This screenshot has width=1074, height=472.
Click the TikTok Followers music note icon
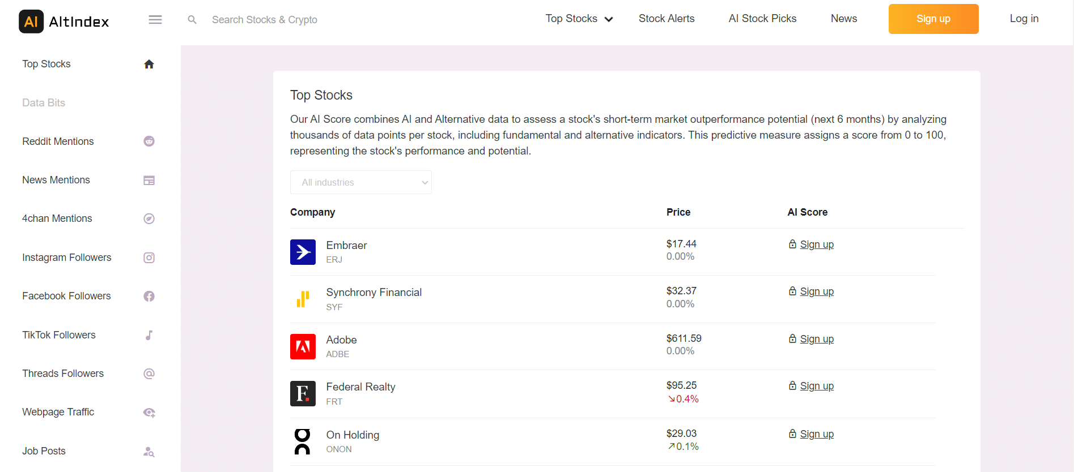click(149, 335)
